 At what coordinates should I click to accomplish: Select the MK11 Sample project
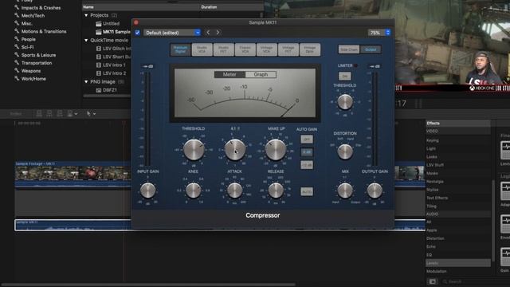116,32
